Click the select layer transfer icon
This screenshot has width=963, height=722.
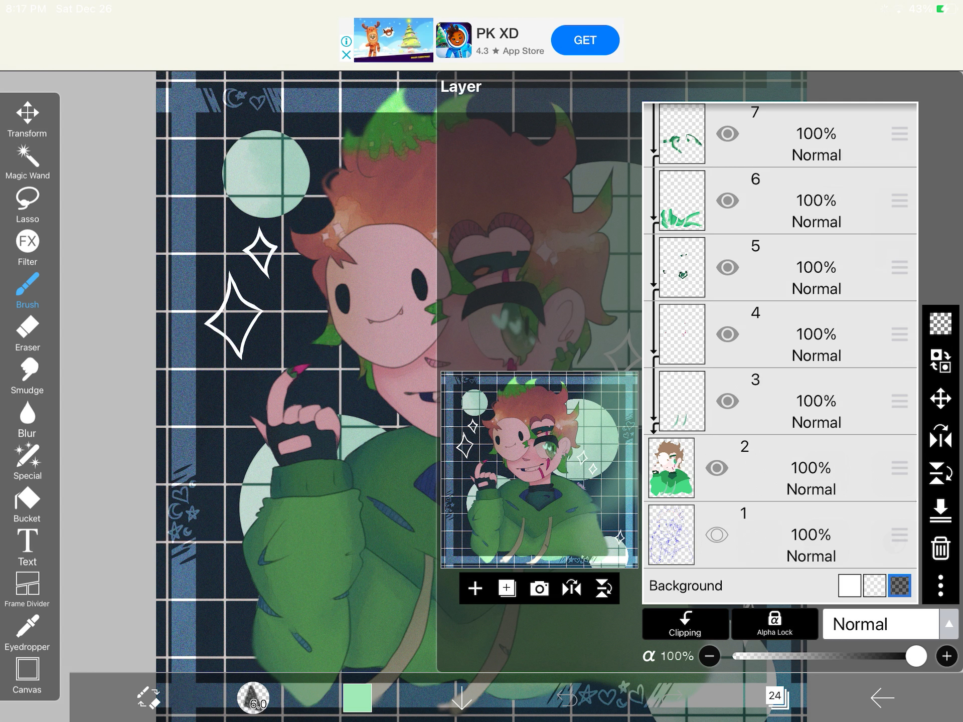click(940, 361)
